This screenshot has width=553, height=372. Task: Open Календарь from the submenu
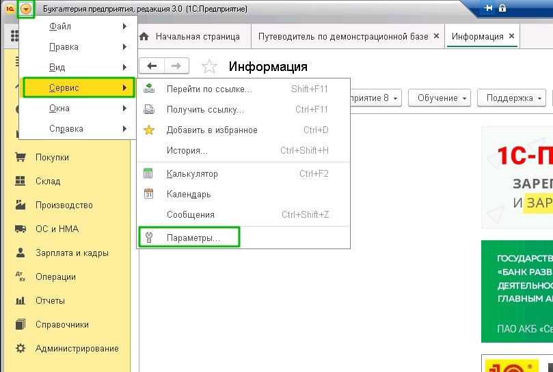[x=243, y=194]
